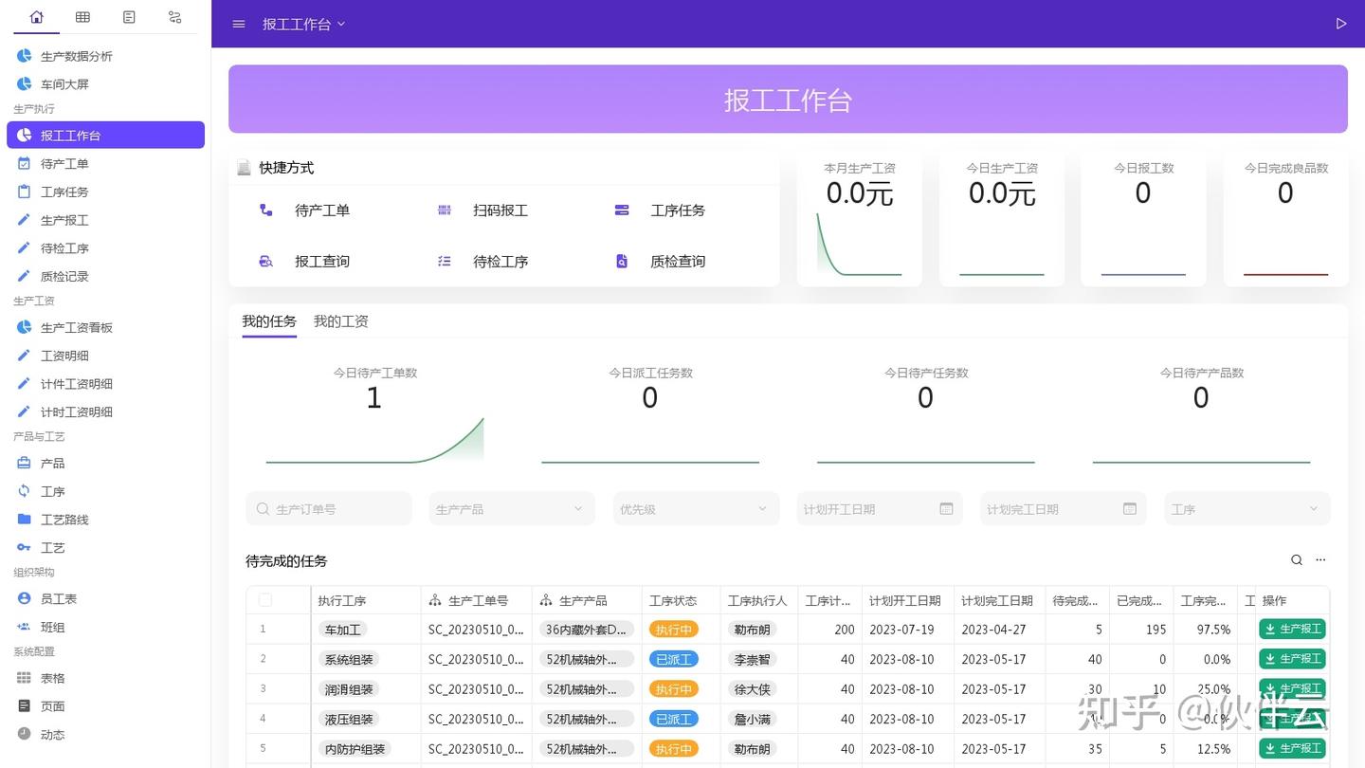The image size is (1365, 768).
Task: Click 生产报工 button on the 润滑组装 row
Action: 1292,688
